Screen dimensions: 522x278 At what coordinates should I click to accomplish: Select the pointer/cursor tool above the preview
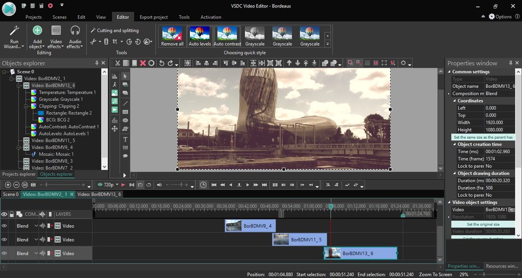click(125, 75)
